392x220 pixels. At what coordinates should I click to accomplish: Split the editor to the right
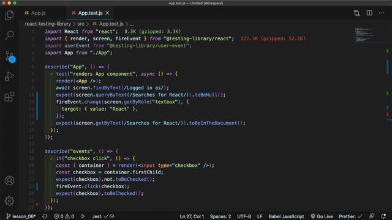[x=369, y=13]
